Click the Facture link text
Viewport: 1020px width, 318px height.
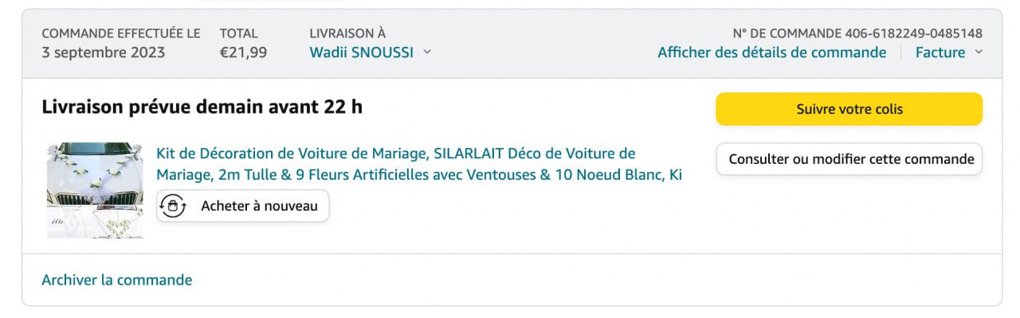(940, 52)
